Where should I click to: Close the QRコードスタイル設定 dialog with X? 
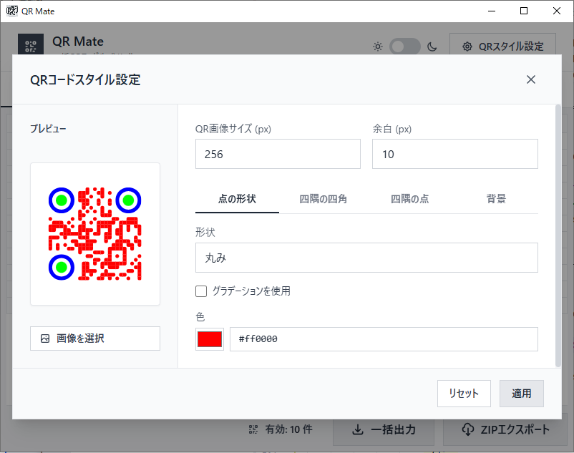(531, 79)
